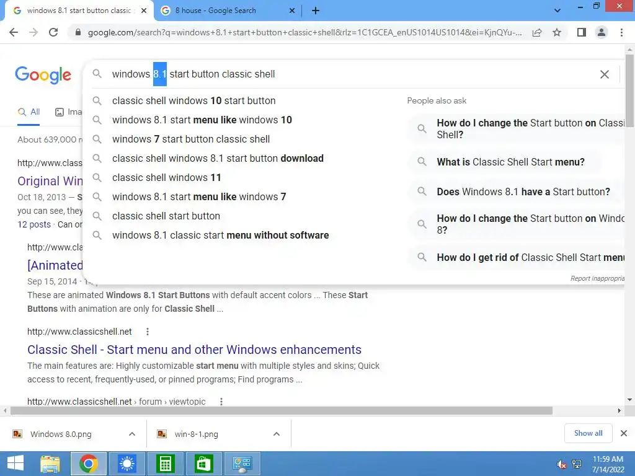Screen dimensions: 635x476
Task: Expand options for Windows 8.0.png download
Action: [x=131, y=434]
